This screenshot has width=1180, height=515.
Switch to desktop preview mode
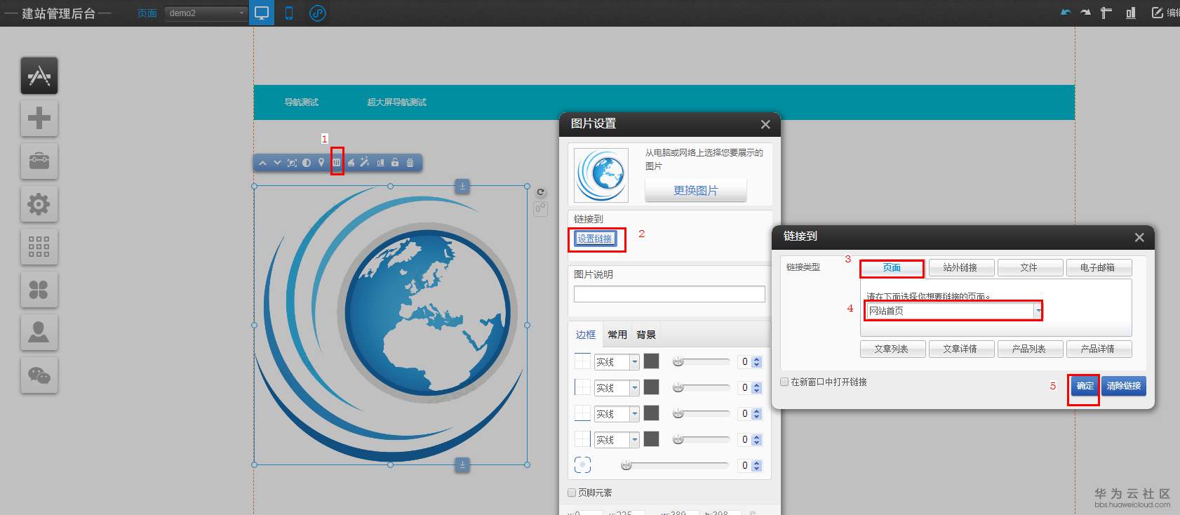coord(262,13)
